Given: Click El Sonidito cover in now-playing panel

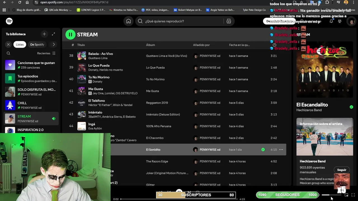Looking at the screenshot, I should point(324,70).
